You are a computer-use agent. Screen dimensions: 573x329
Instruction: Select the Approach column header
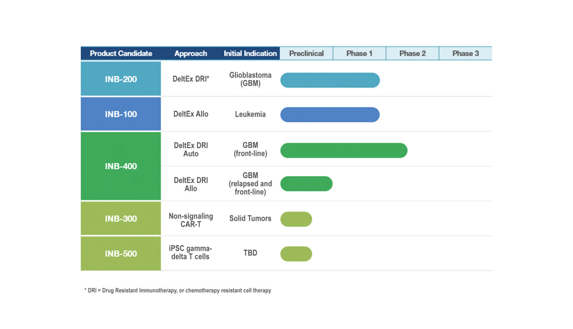[x=191, y=53]
